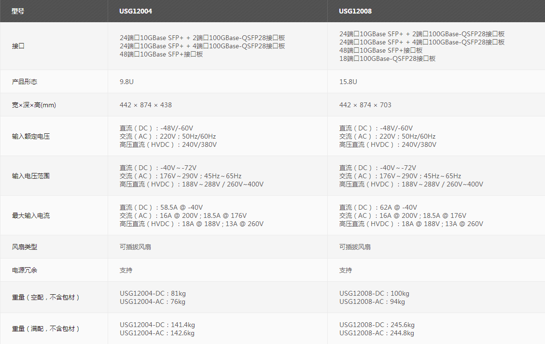Select the 宽×深×高(mm) row label
Screen dimensions: 545x344
coord(34,105)
